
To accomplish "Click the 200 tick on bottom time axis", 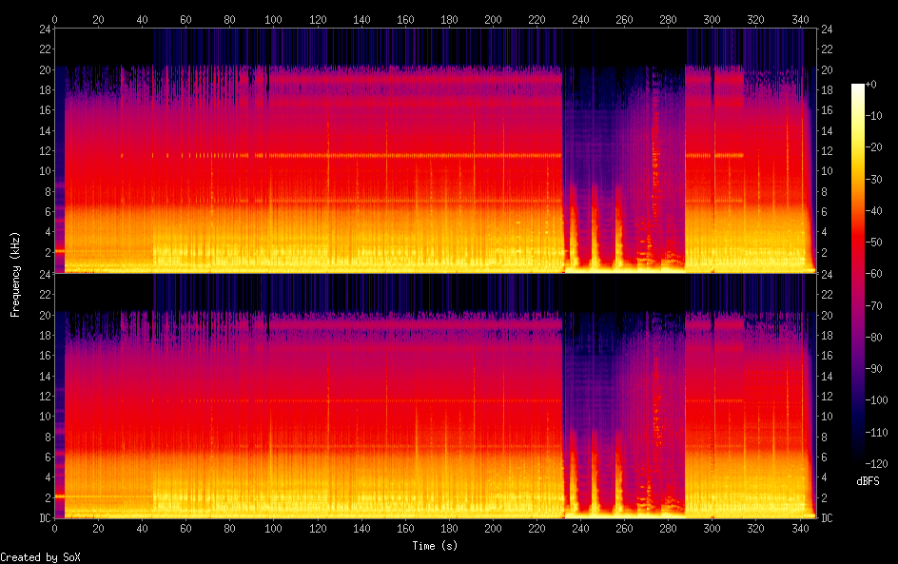I will [x=492, y=529].
